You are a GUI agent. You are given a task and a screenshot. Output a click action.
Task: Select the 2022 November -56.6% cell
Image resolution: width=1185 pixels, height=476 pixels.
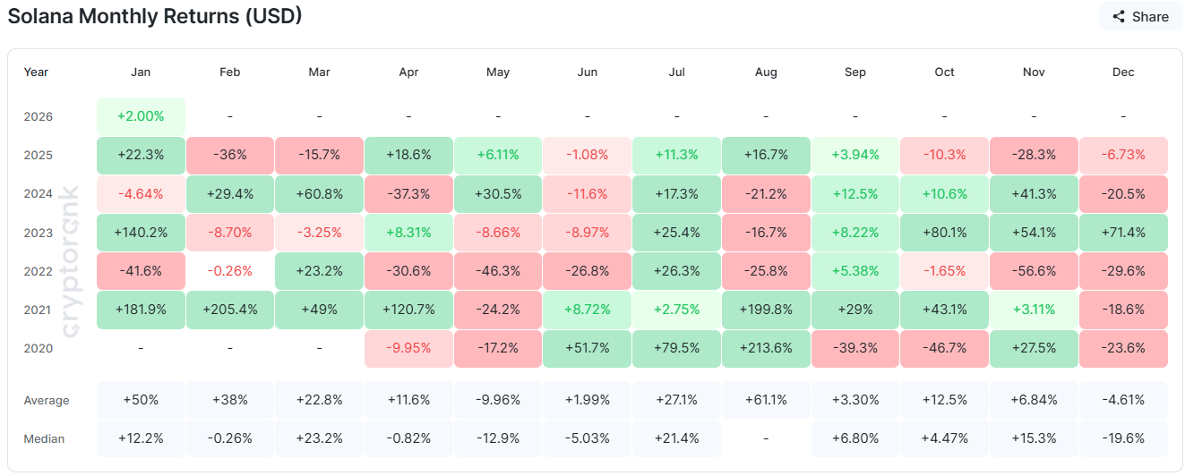click(x=1034, y=271)
